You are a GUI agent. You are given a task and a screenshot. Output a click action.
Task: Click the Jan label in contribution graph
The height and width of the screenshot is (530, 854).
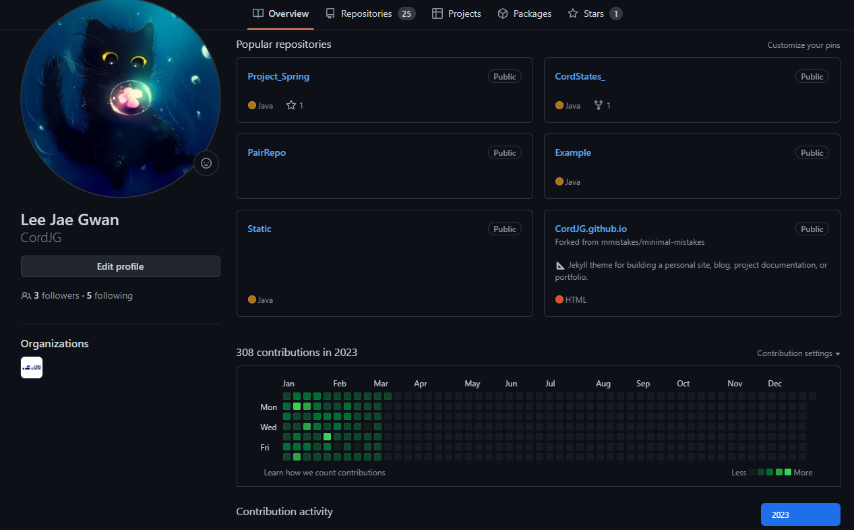[288, 384]
